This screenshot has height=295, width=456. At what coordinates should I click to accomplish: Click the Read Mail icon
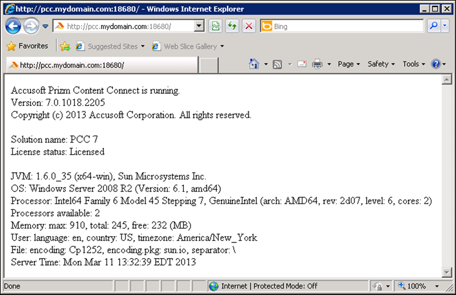click(302, 64)
